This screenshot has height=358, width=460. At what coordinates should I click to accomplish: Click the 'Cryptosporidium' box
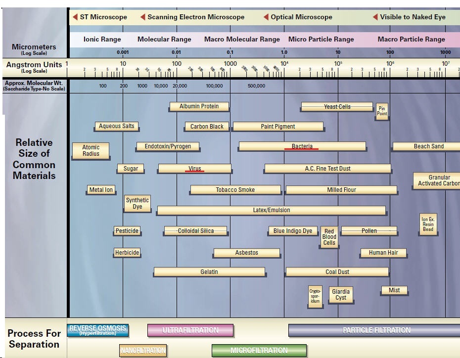click(316, 296)
